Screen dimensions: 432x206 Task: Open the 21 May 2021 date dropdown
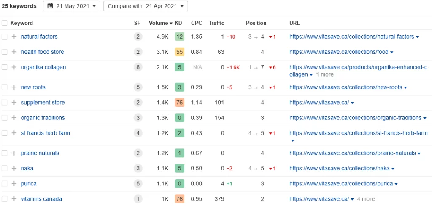click(71, 6)
